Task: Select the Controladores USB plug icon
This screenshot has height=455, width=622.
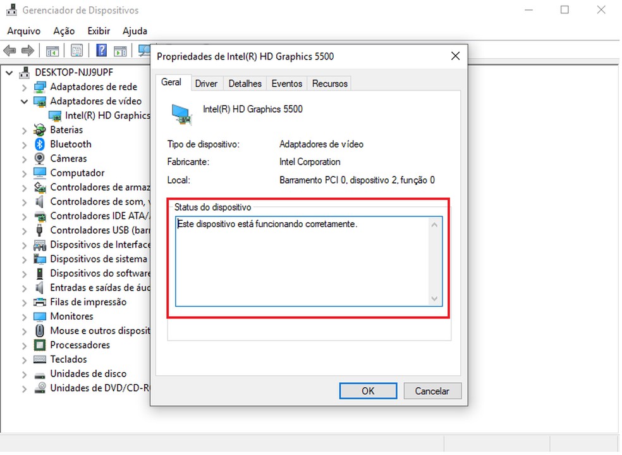Action: point(40,230)
